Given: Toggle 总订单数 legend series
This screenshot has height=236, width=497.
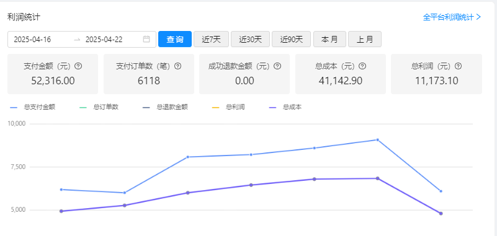Looking at the screenshot, I should 99,107.
